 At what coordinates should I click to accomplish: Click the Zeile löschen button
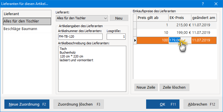(x=174, y=87)
